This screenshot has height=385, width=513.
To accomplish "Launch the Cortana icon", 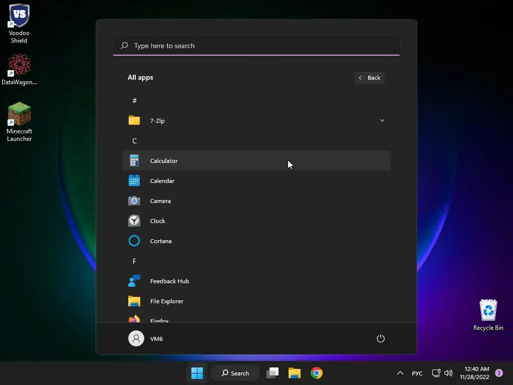I will (x=134, y=241).
